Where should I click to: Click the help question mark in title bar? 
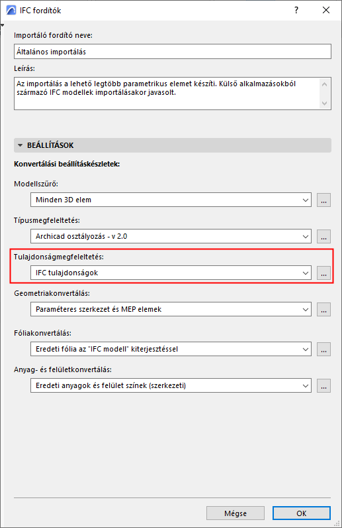click(x=296, y=11)
